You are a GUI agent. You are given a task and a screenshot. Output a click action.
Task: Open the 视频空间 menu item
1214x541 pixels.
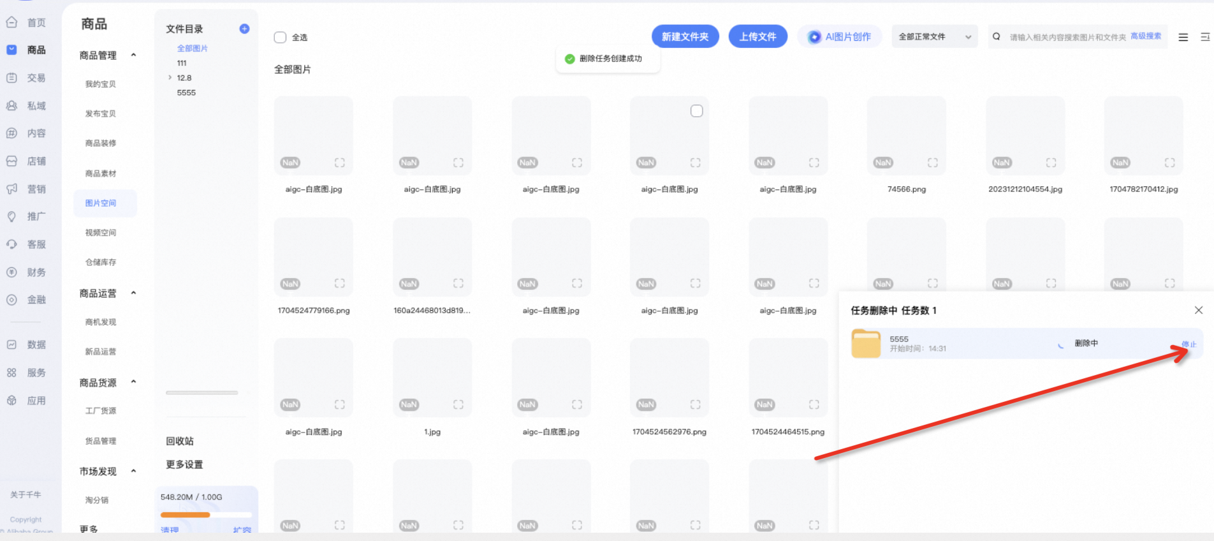click(x=101, y=233)
